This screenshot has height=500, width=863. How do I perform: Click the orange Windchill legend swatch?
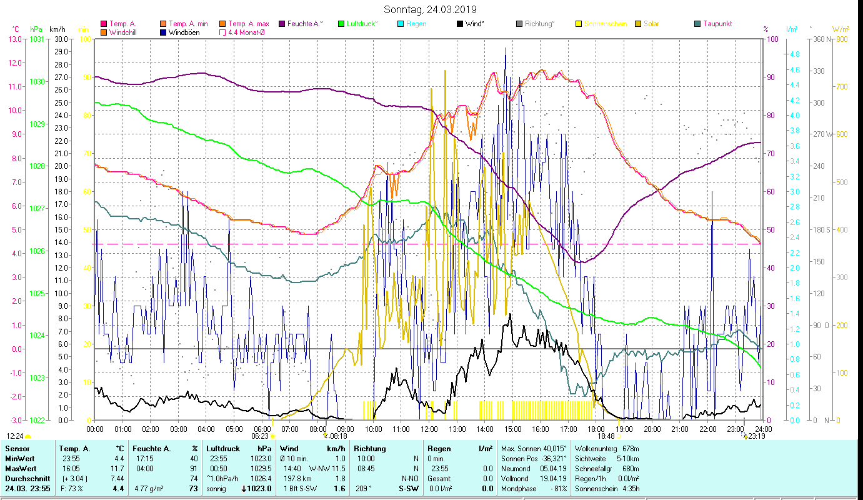coord(104,32)
